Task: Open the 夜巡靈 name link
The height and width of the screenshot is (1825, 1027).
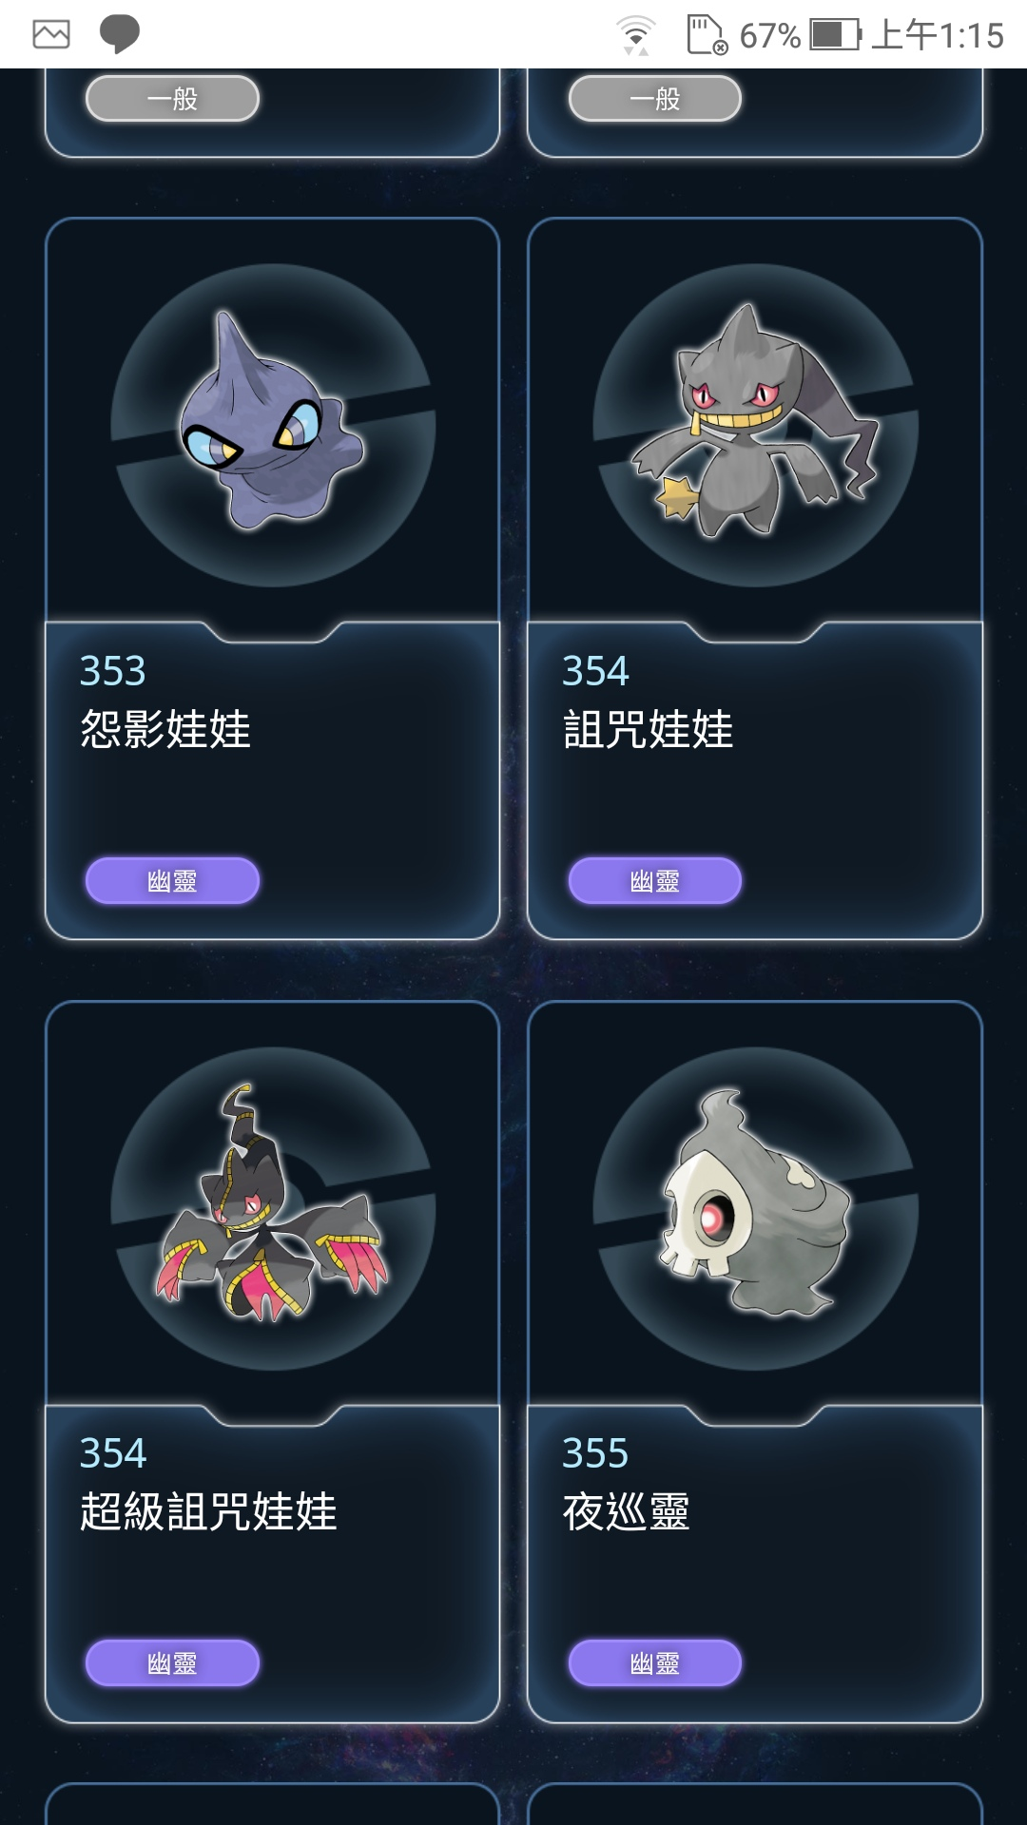Action: pyautogui.click(x=627, y=1511)
